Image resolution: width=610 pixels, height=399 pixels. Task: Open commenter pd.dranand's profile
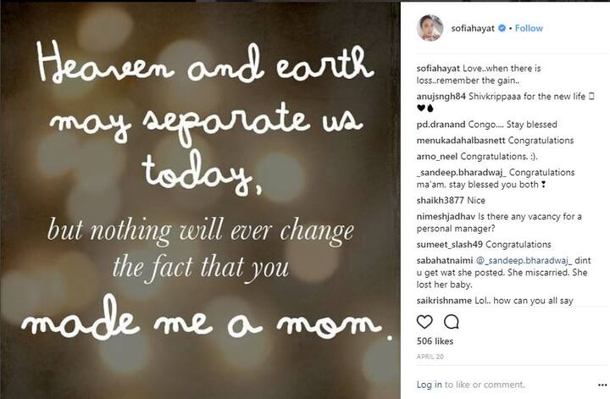click(441, 125)
